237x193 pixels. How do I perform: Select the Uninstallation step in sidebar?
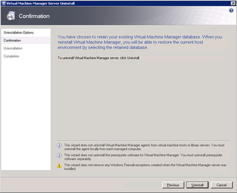tap(13, 48)
